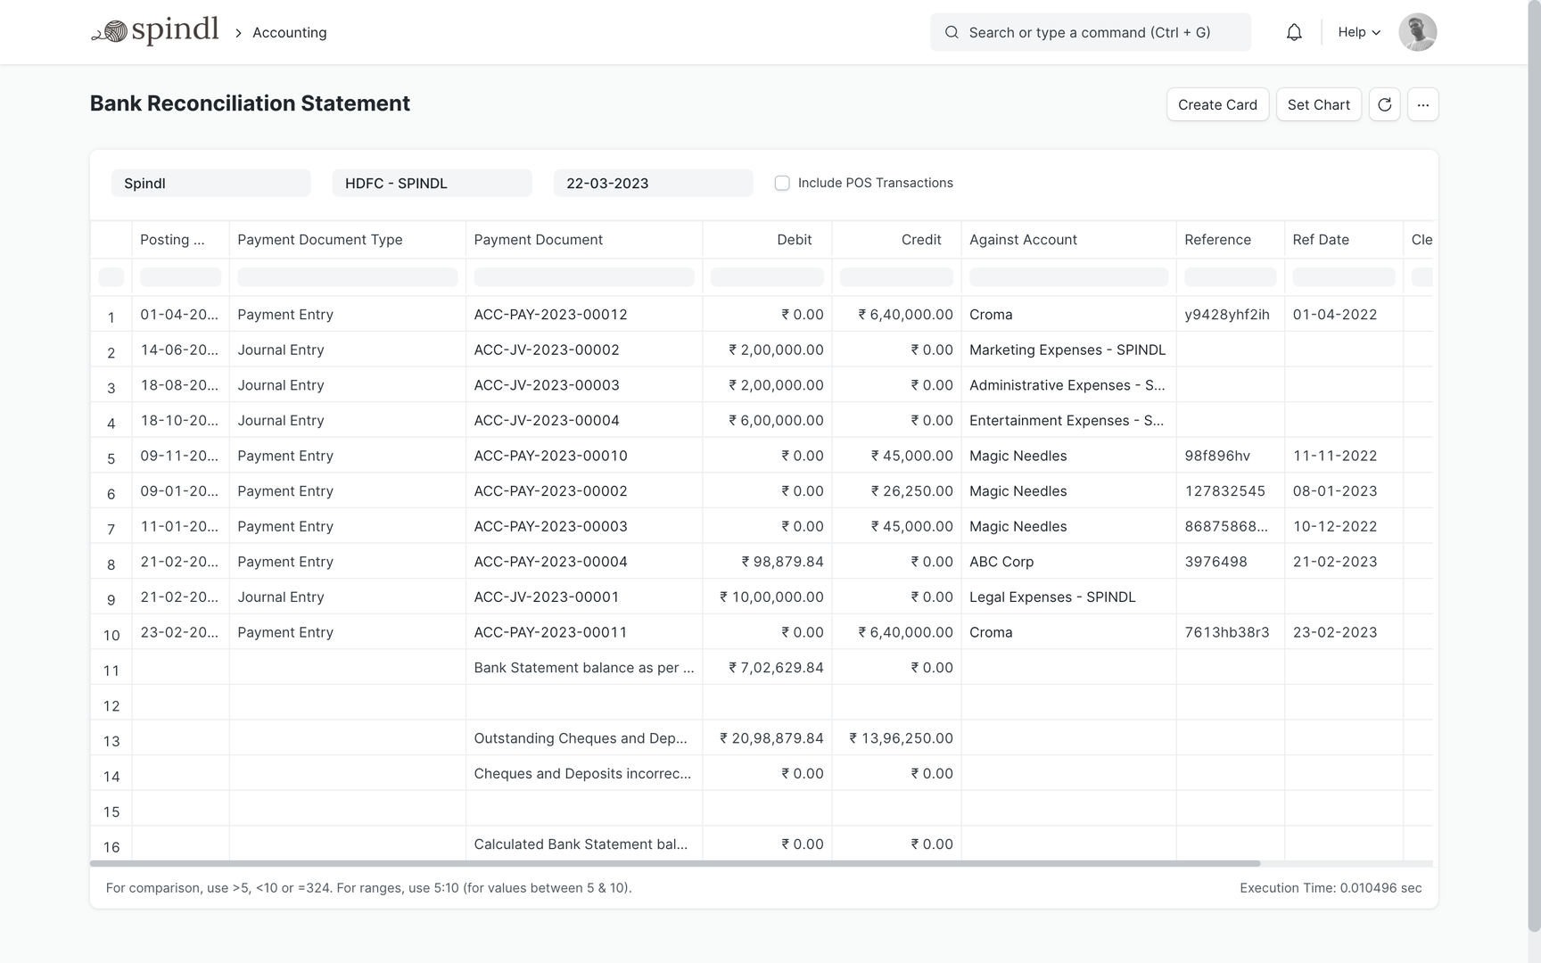
Task: Click the ACC-JV-2023-00003 cell
Action: pyautogui.click(x=584, y=385)
